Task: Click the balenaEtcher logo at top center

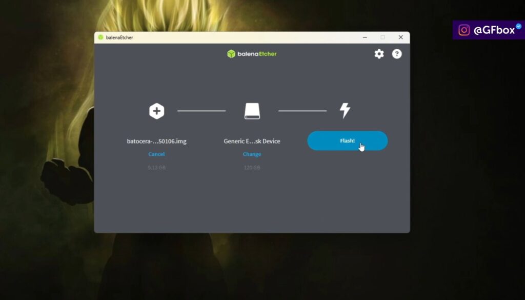Action: pyautogui.click(x=252, y=53)
